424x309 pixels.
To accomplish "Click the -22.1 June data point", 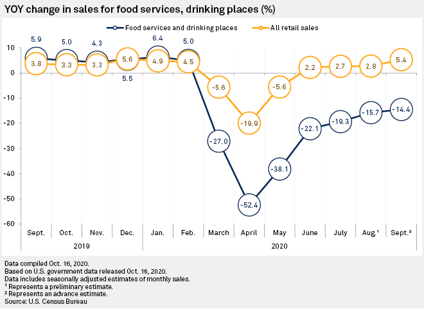I will pyautogui.click(x=309, y=128).
